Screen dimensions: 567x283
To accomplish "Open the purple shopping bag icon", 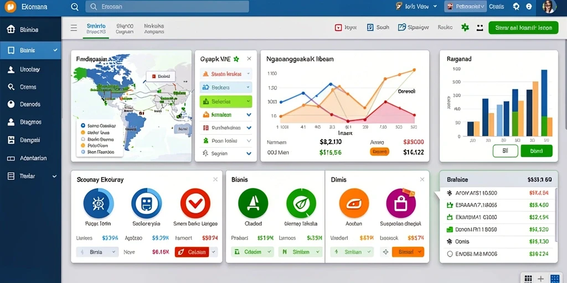I will 401,203.
